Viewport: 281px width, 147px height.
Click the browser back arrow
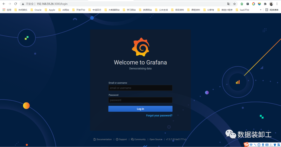(x=4, y=4)
